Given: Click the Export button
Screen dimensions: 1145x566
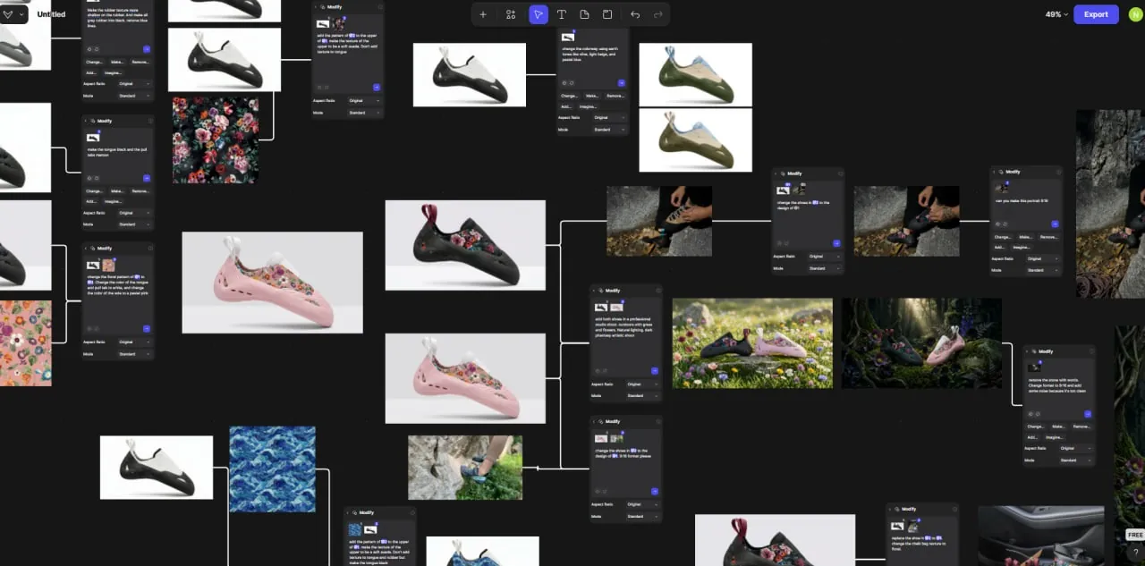Looking at the screenshot, I should coord(1096,14).
